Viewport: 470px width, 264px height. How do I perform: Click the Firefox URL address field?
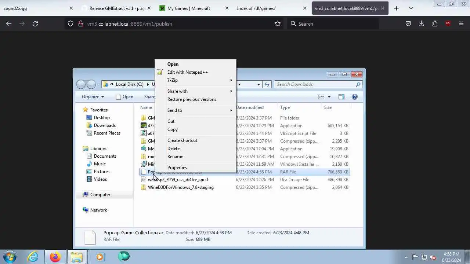(x=180, y=24)
